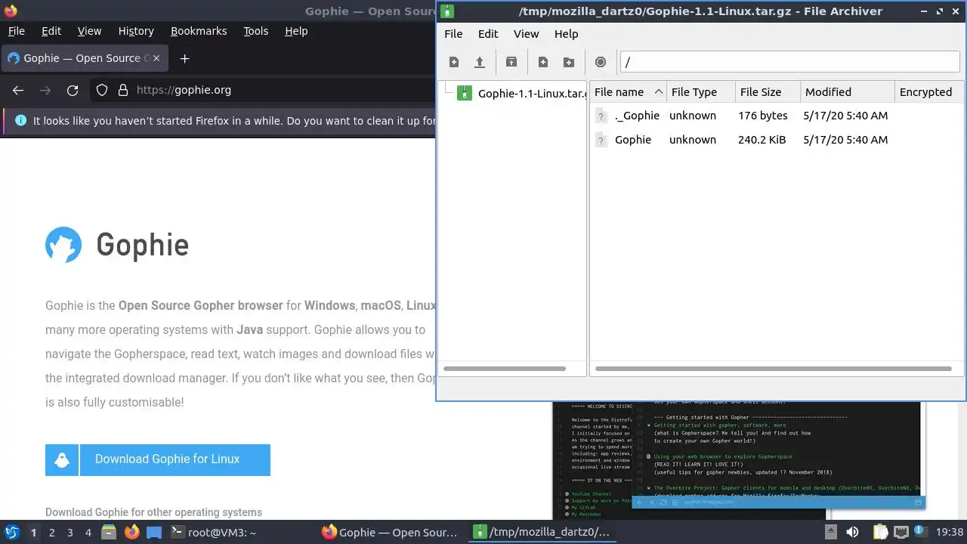
Task: Switch to root@VM3 terminal taskbar entry
Action: (x=214, y=532)
